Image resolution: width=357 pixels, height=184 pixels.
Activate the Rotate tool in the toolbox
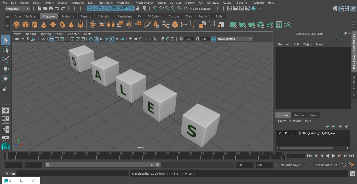pos(5,79)
